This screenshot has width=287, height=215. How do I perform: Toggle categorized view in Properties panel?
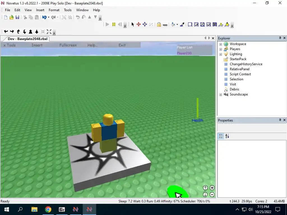click(x=221, y=136)
